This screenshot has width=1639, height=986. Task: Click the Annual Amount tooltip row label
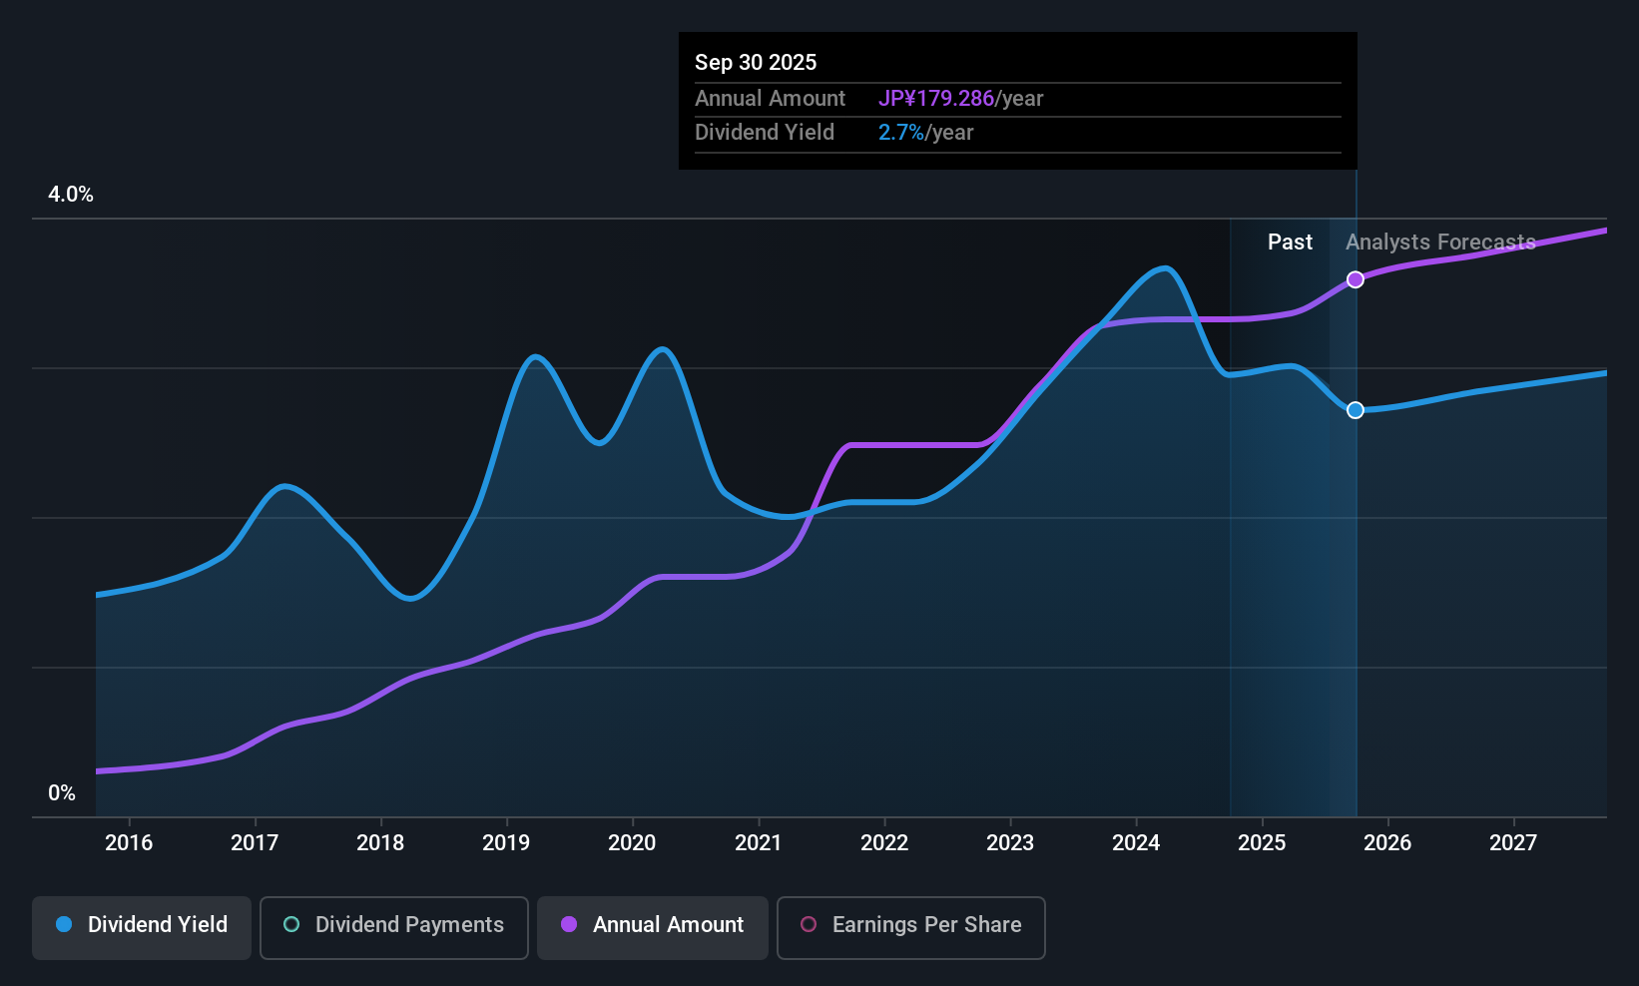point(770,98)
